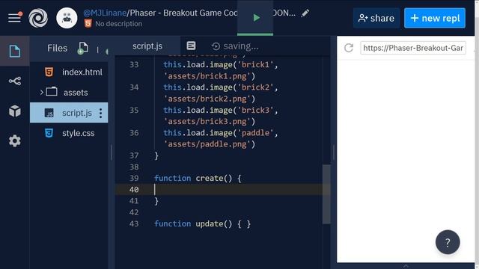Click the Files panel heading
479x269 pixels.
pos(57,48)
